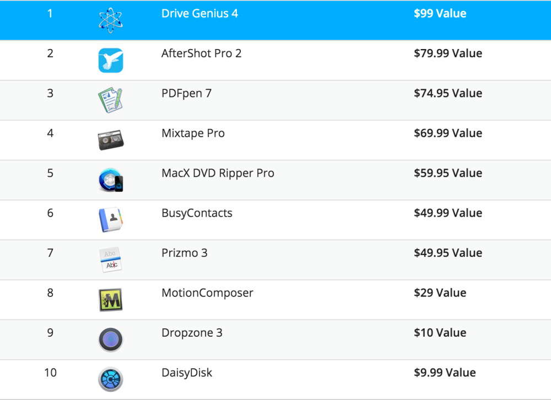
Task: Click the Drive Genius 4 title
Action: (199, 13)
